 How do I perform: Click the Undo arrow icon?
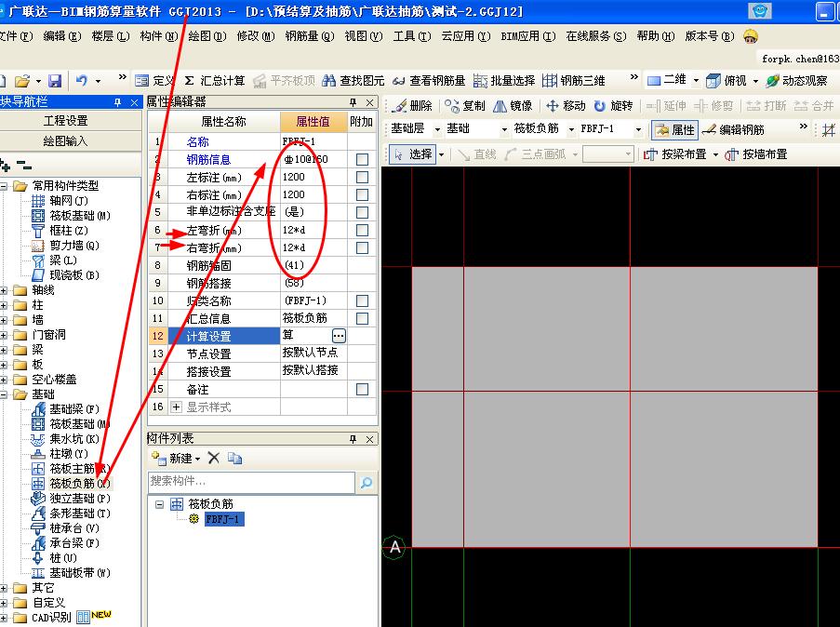pyautogui.click(x=82, y=81)
